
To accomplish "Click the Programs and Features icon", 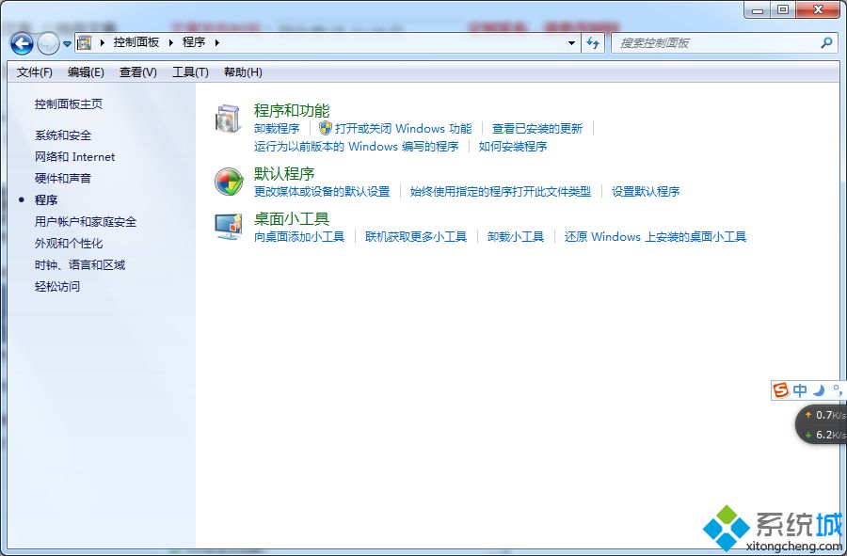I will (229, 119).
